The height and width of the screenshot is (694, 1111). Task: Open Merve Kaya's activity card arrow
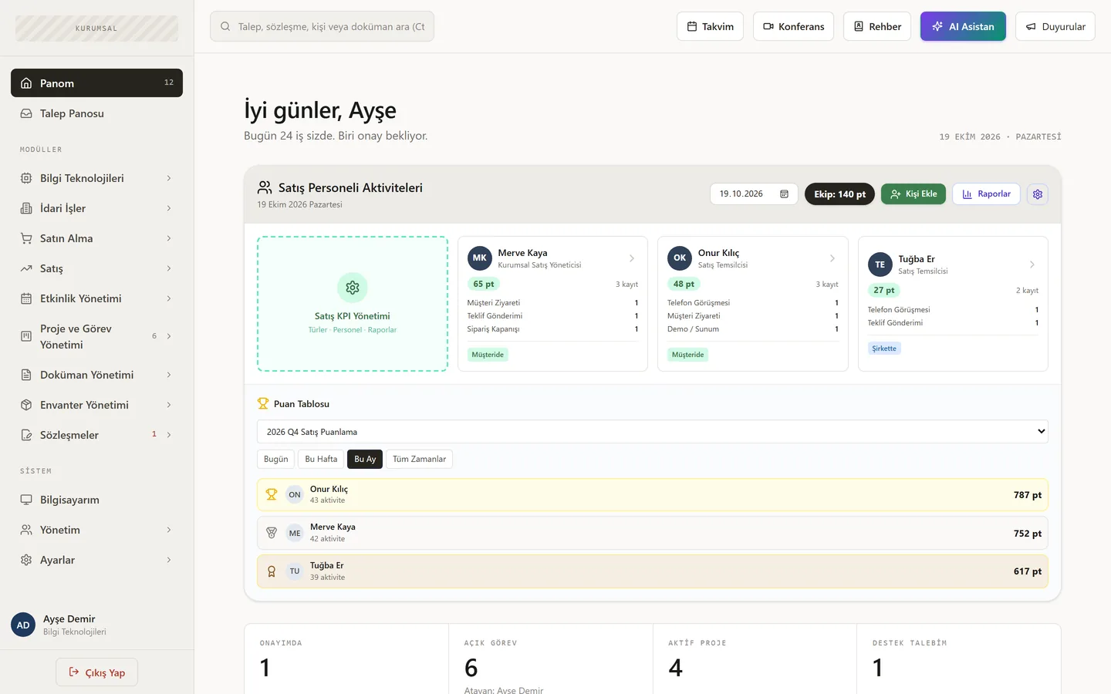pos(632,258)
